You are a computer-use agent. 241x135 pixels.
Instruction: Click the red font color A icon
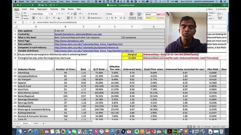pyautogui.click(x=59, y=18)
